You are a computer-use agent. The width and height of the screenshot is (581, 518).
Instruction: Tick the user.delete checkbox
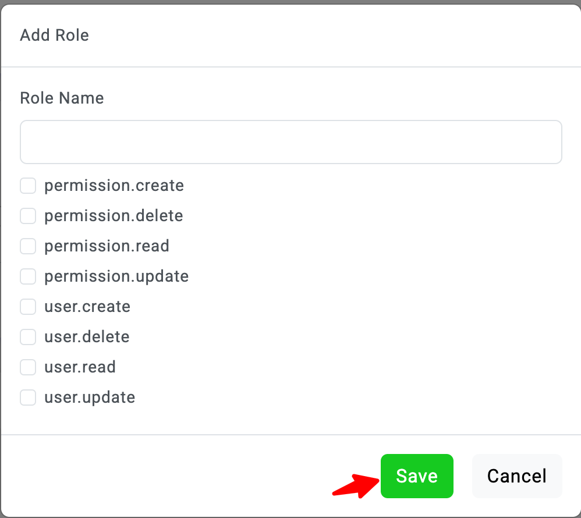[x=28, y=337]
